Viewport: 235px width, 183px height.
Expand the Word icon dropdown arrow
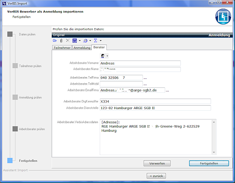click(80, 40)
